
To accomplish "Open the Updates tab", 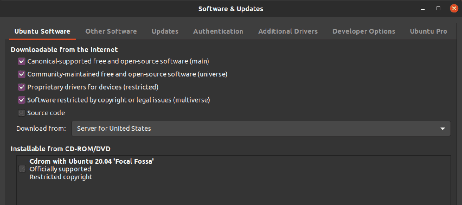I will point(165,31).
